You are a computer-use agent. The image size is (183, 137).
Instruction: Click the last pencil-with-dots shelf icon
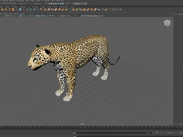click(120, 10)
